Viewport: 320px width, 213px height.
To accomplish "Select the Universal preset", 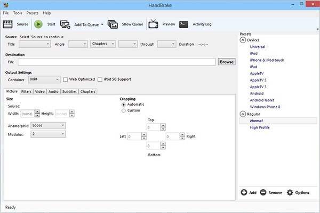I will 258,47.
